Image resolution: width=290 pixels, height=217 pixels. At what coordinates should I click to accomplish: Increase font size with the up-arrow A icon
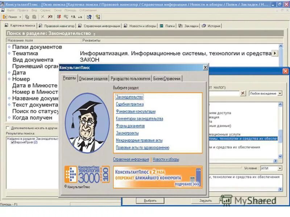click(x=73, y=17)
